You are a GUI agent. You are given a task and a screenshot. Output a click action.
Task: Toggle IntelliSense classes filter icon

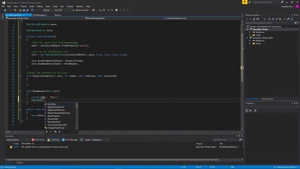[55, 132]
